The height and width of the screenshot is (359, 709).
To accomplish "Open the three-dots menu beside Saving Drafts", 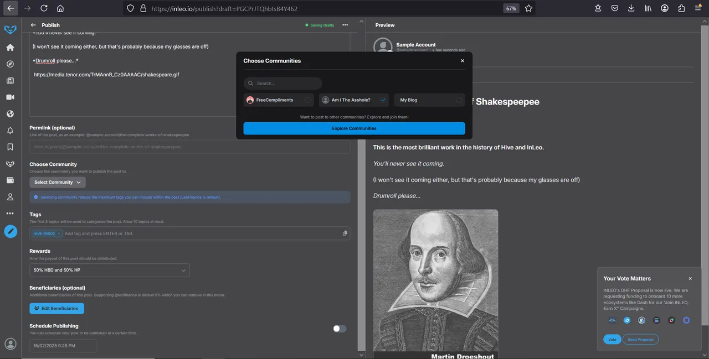I will click(345, 25).
